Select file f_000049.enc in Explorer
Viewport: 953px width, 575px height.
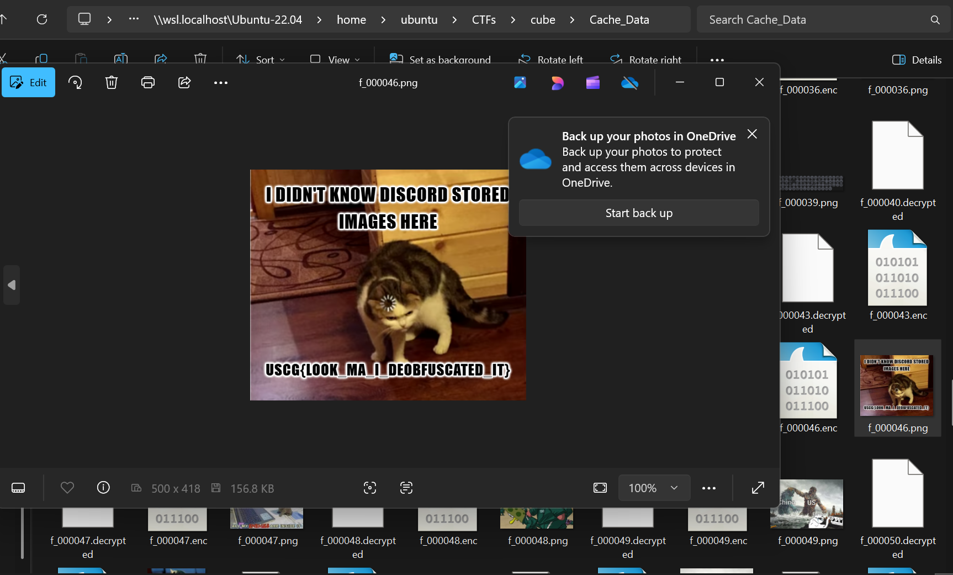click(x=718, y=527)
